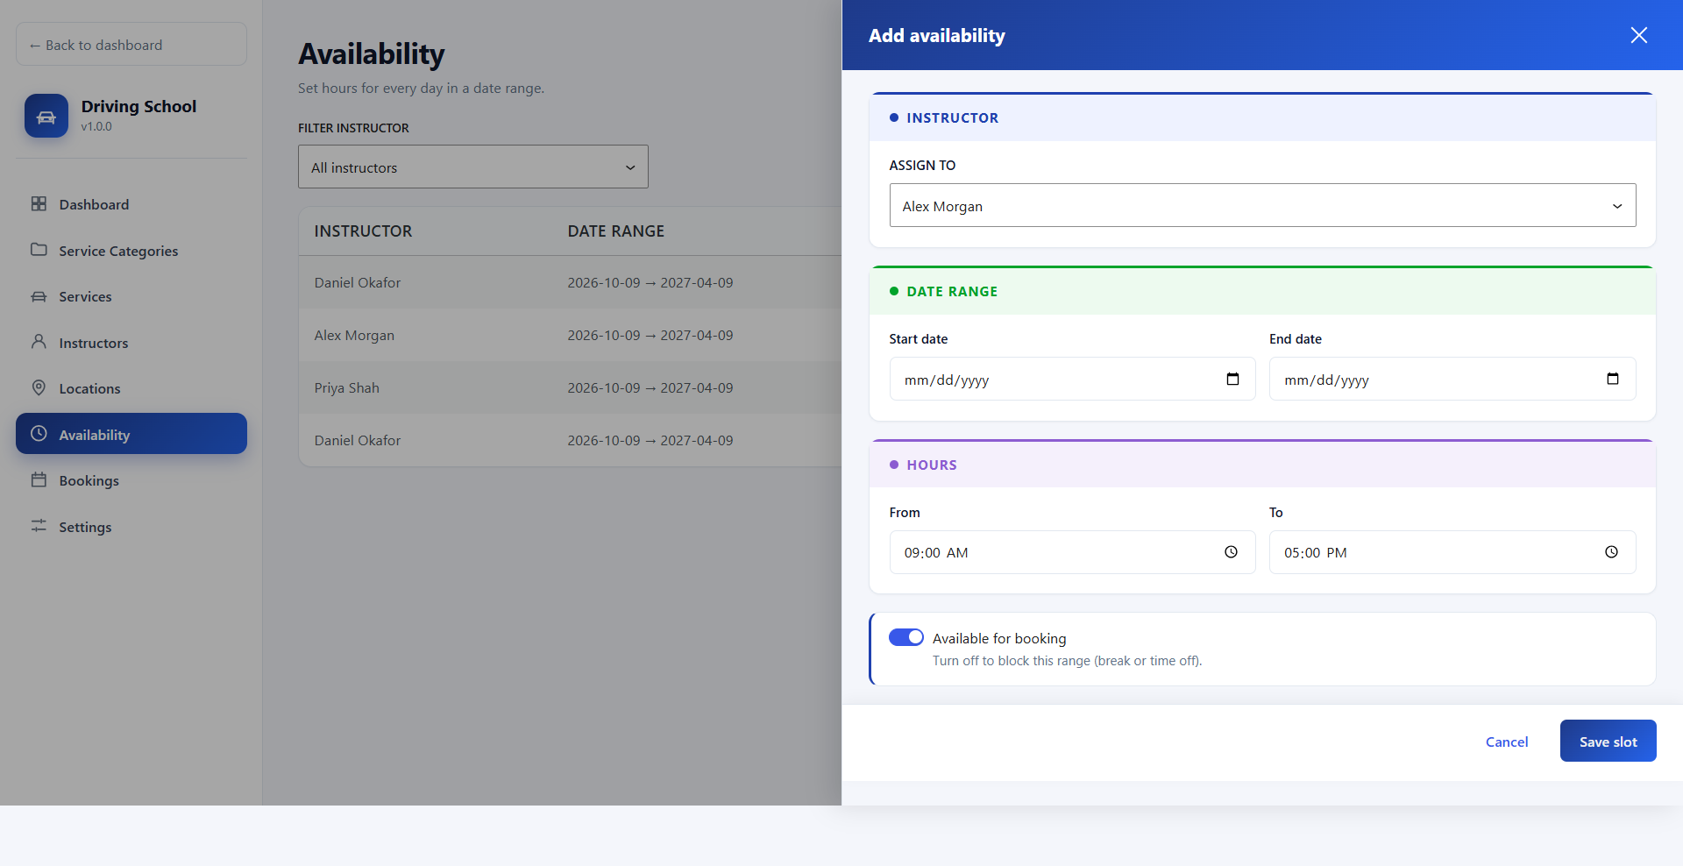The height and width of the screenshot is (866, 1683).
Task: Open the Service Categories menu item
Action: [131, 251]
